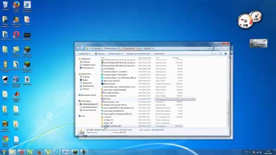Screen dimensions: 276x155
Task: Change the view with the views icon
Action: [213, 53]
